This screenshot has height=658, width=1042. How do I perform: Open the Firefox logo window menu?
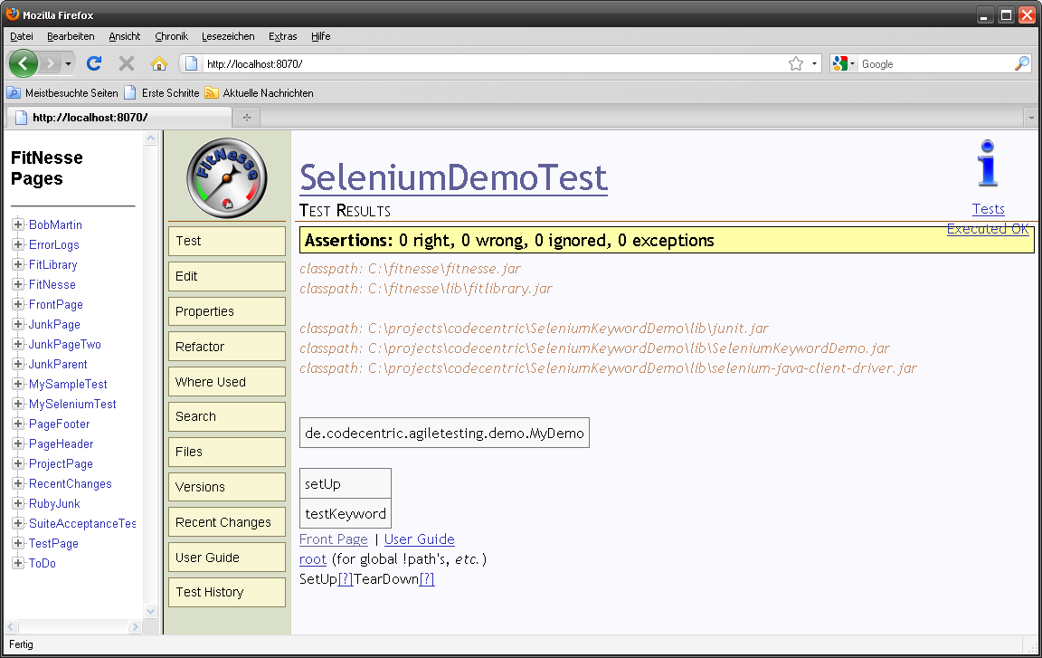point(12,14)
